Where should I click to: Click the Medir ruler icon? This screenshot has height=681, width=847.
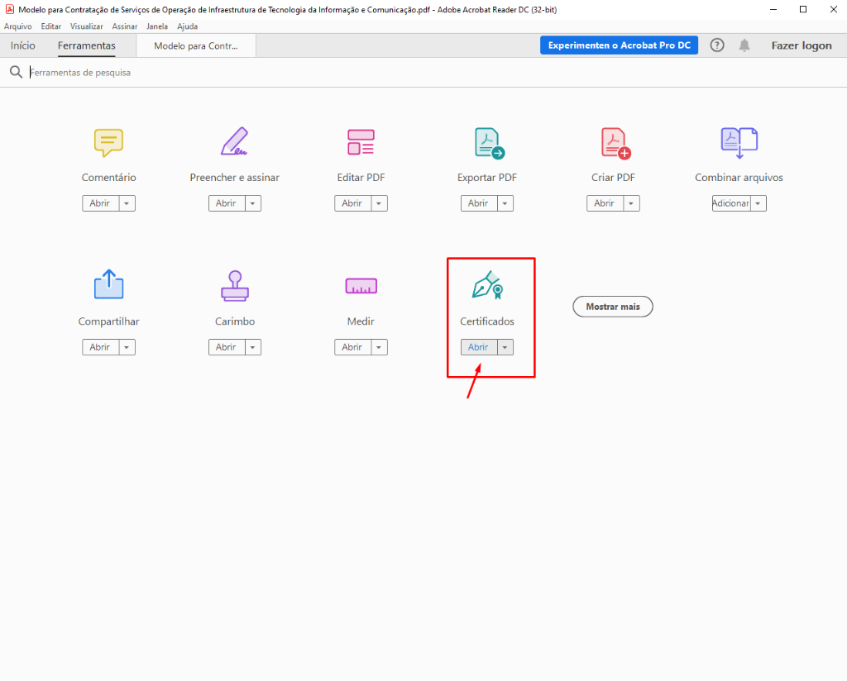tap(361, 286)
